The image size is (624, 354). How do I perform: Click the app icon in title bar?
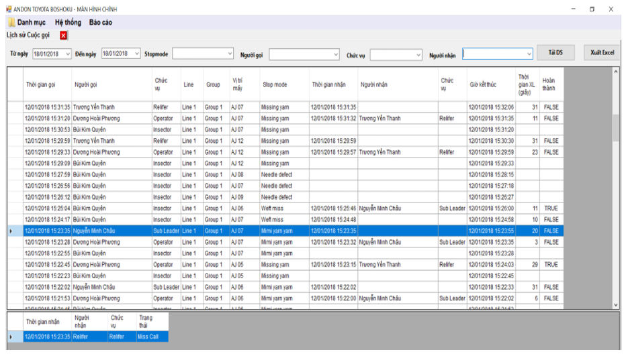(x=8, y=9)
